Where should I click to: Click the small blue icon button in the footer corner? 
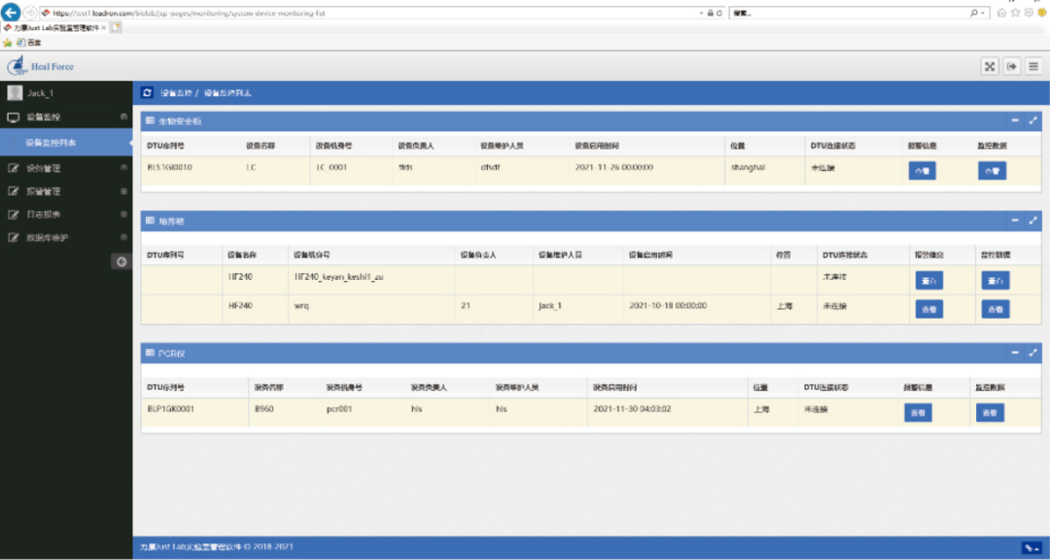[1032, 547]
